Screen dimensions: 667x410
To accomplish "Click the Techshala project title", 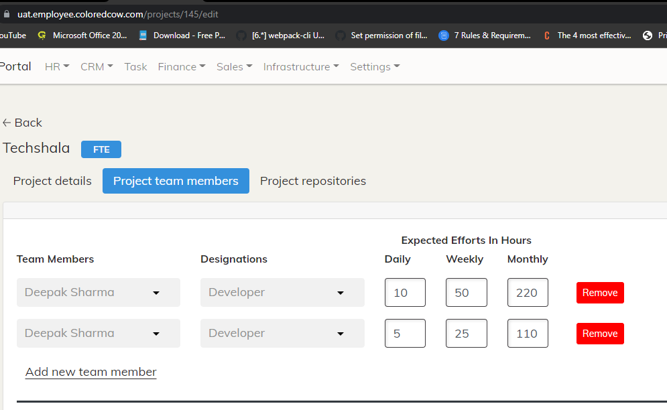I will tap(36, 148).
